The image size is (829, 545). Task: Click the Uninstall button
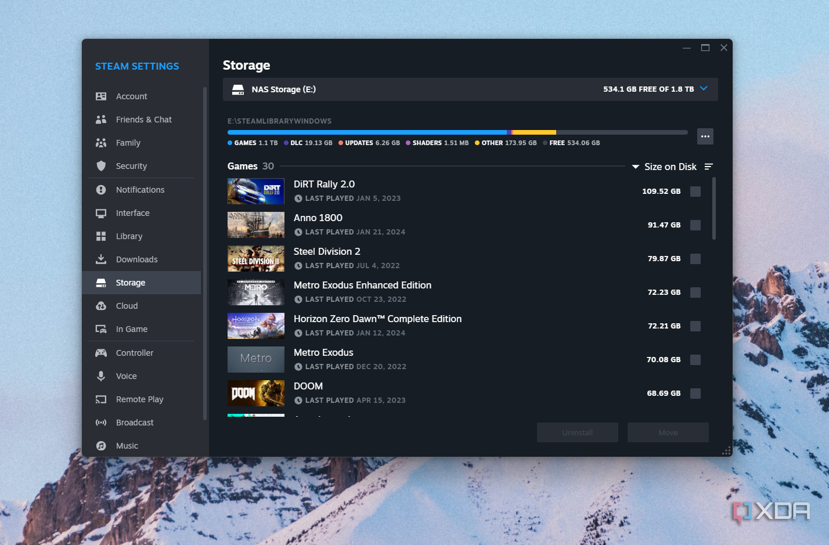pos(578,432)
